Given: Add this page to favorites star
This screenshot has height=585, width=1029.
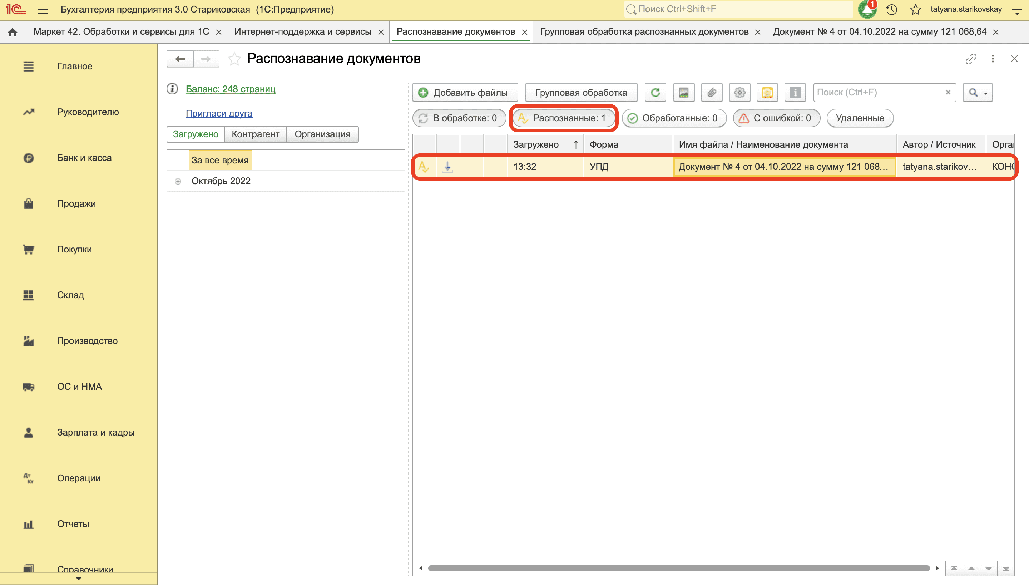Looking at the screenshot, I should [234, 59].
